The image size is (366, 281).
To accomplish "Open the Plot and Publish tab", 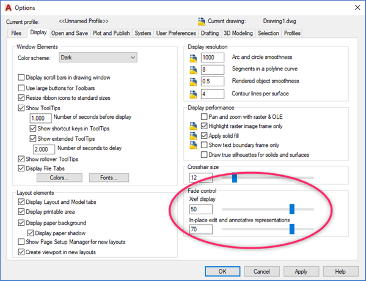I will coord(111,33).
